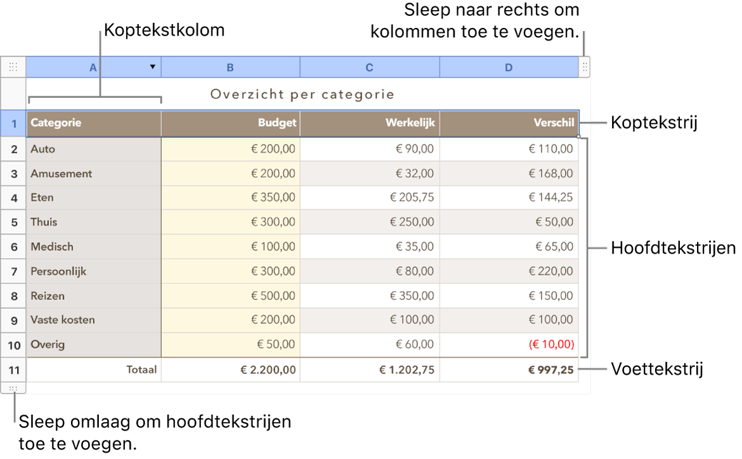Open the column A dropdown menu arrow
Viewport: 742px width, 459px height.
(x=152, y=67)
